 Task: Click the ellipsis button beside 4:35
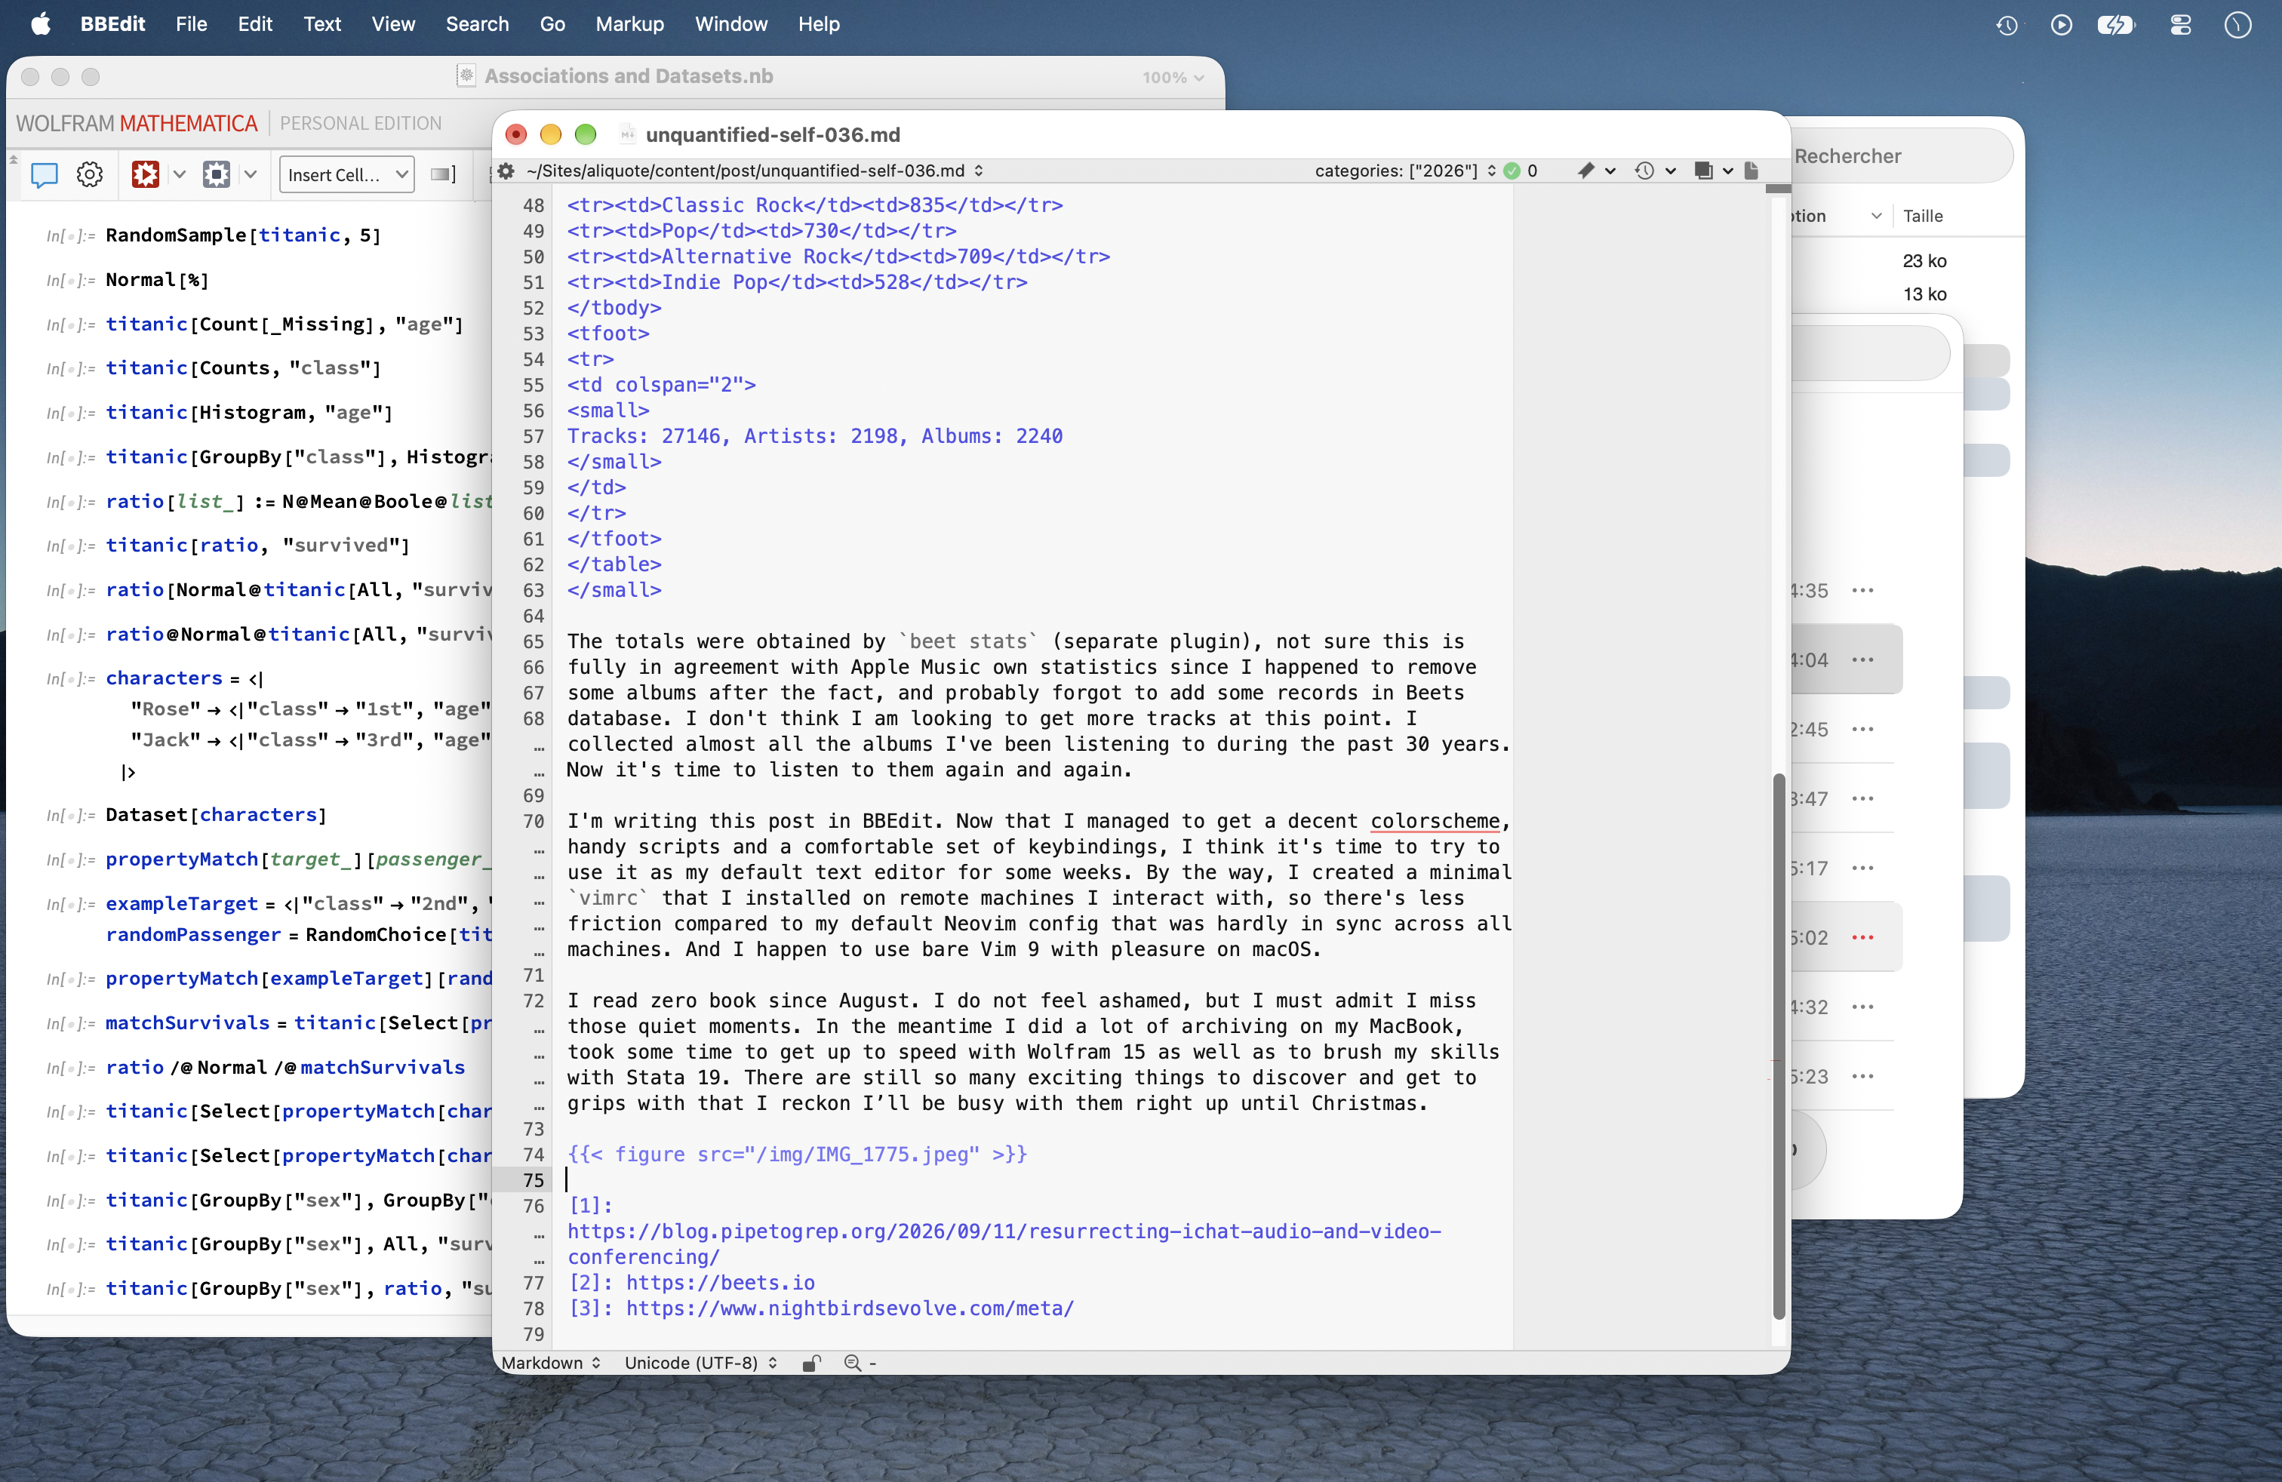(1863, 591)
